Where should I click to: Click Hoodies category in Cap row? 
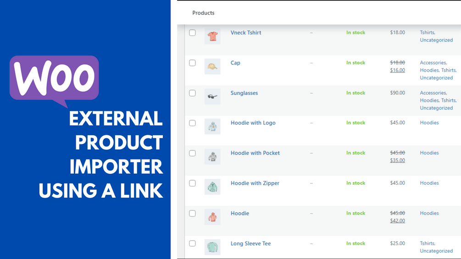point(429,70)
